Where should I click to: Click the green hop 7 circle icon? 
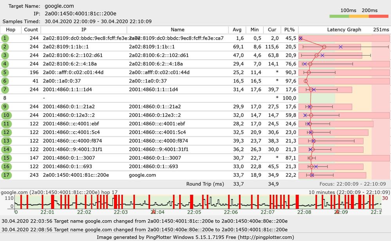tap(5, 90)
